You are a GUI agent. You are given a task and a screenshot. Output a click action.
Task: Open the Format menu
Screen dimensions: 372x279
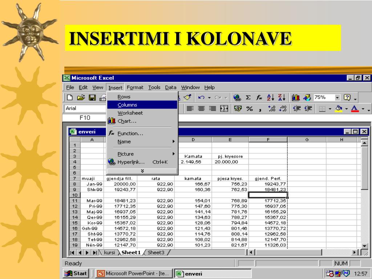pos(135,87)
